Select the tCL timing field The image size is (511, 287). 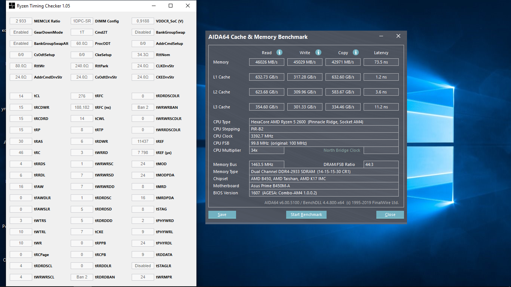coord(21,96)
